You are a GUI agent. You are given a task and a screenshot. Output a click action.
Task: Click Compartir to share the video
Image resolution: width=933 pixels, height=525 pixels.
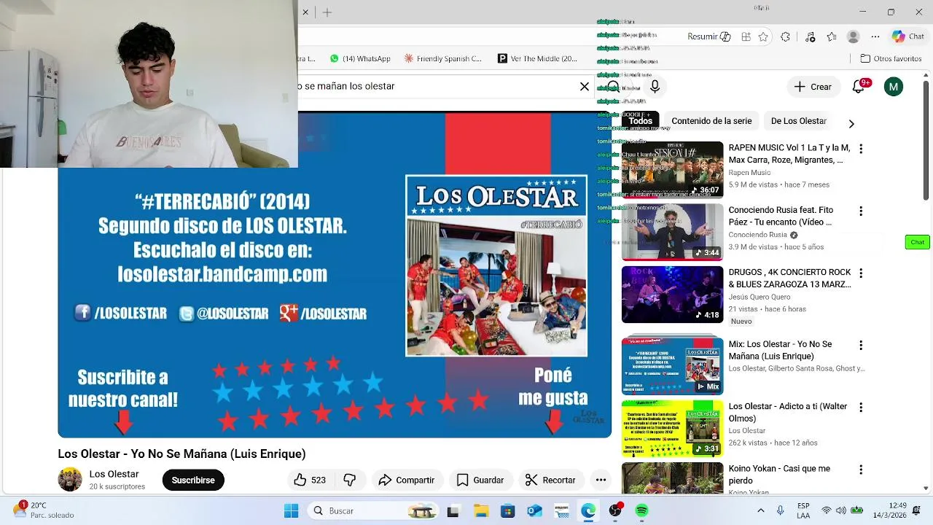(407, 480)
